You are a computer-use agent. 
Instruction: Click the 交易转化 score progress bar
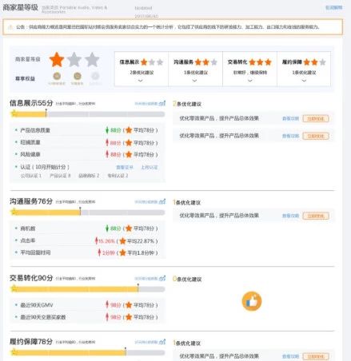87,289
